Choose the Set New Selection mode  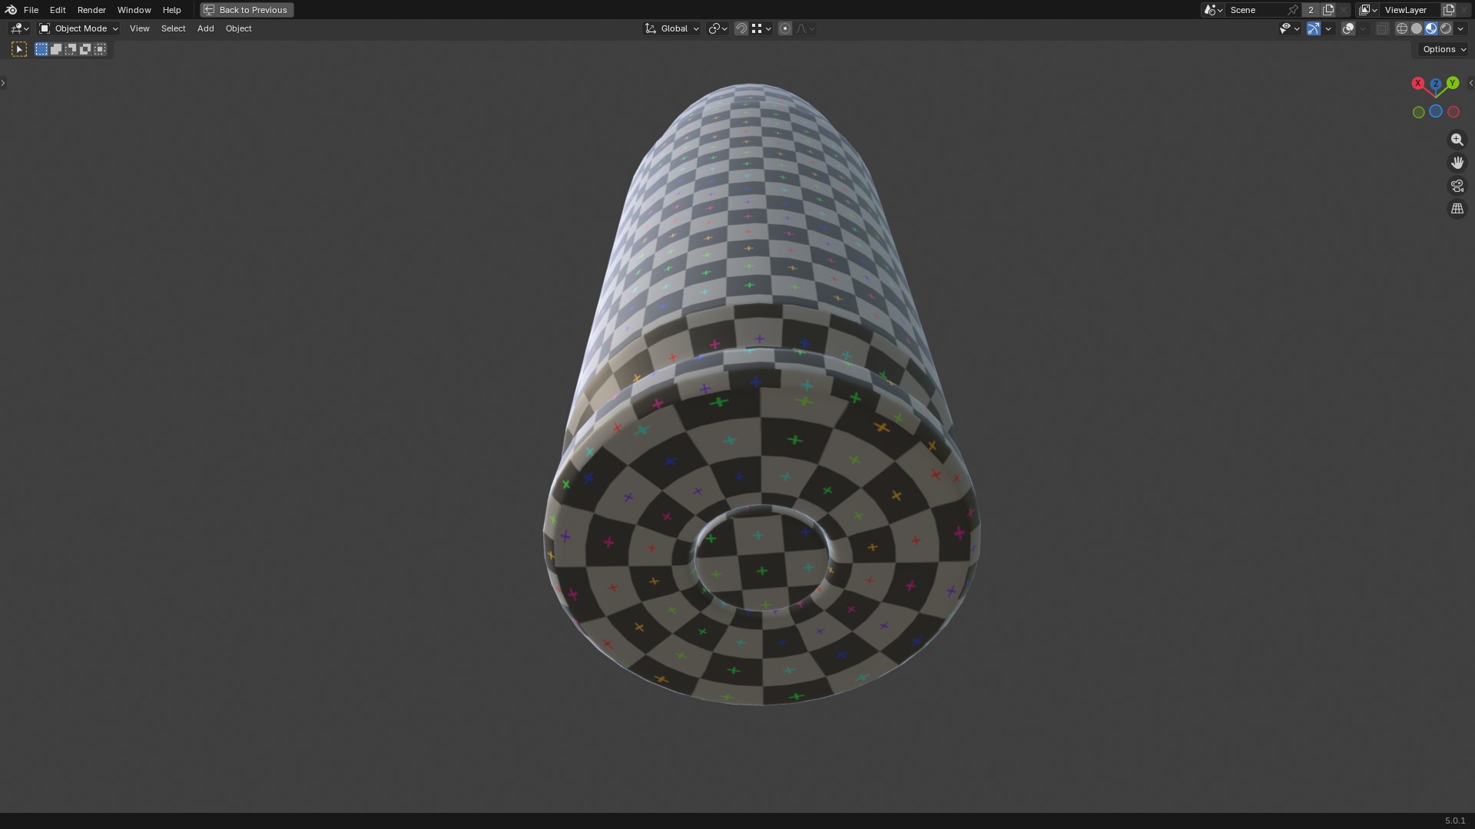click(41, 49)
